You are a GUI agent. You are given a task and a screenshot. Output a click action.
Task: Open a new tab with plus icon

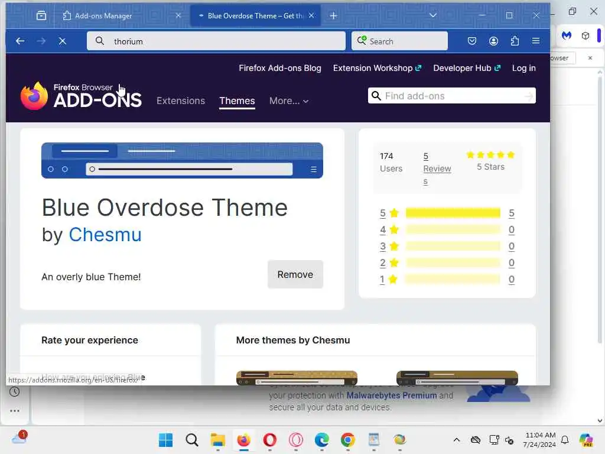coord(334,15)
